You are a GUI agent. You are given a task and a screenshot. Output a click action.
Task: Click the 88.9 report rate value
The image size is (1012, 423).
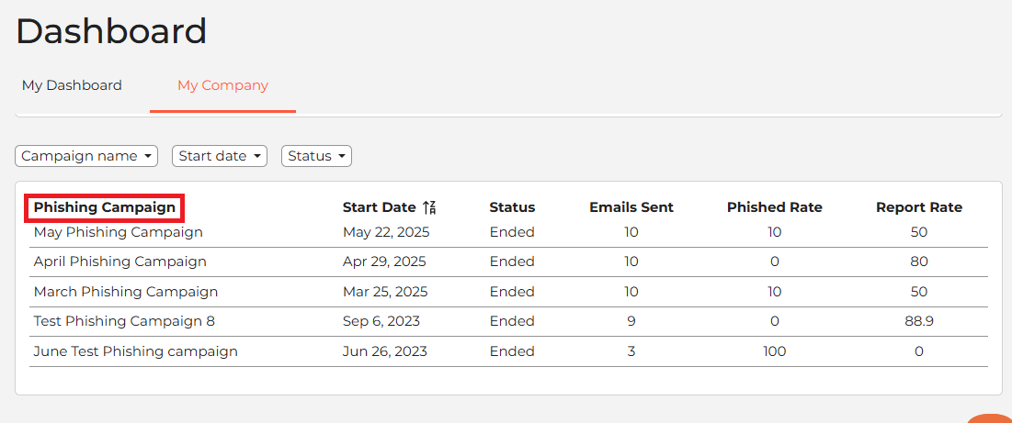click(918, 321)
